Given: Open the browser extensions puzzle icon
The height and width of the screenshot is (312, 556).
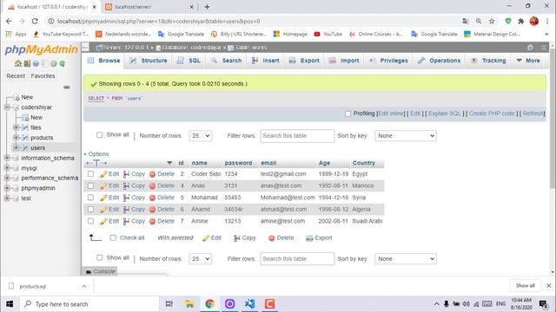Looking at the screenshot, I should tap(521, 21).
